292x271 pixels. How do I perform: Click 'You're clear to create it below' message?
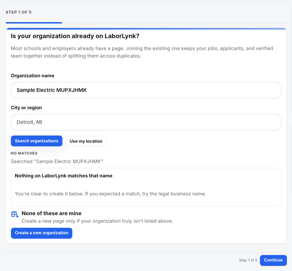pyautogui.click(x=111, y=194)
